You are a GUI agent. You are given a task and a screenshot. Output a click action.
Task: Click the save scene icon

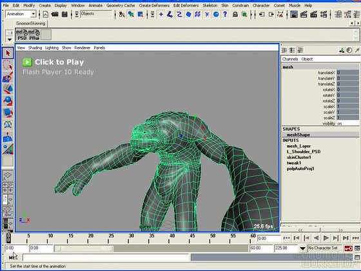pos(64,14)
